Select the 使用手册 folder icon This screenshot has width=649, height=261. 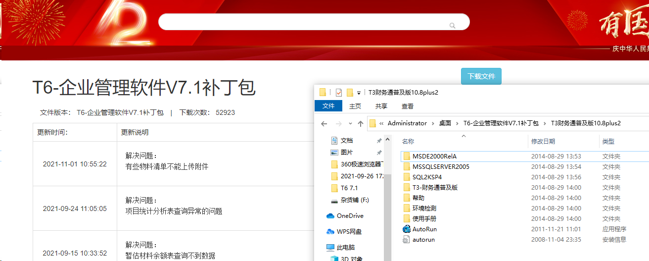[407, 219]
